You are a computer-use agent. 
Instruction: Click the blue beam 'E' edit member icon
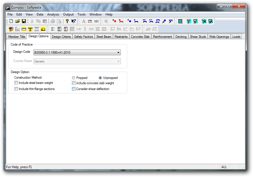136,21
